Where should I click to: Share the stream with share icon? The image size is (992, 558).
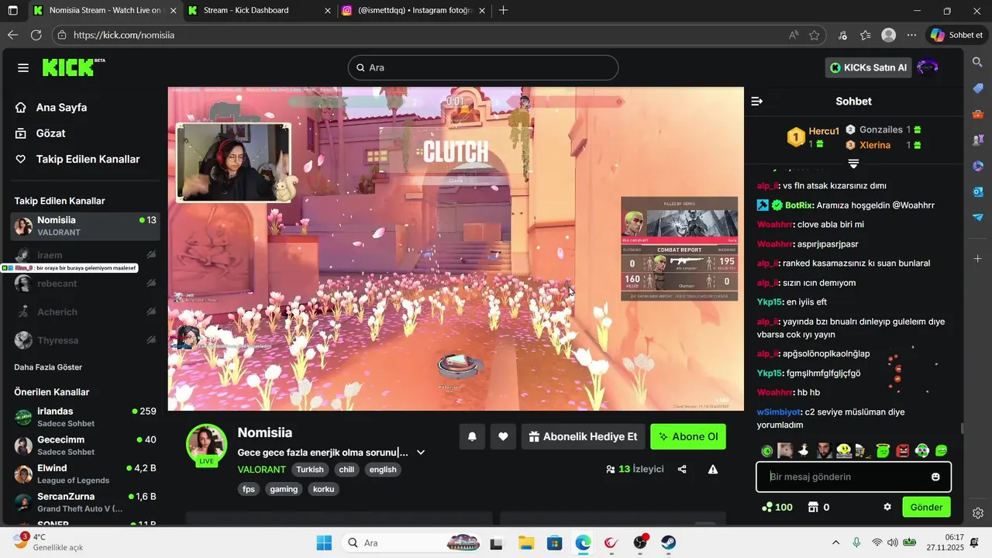coord(682,469)
